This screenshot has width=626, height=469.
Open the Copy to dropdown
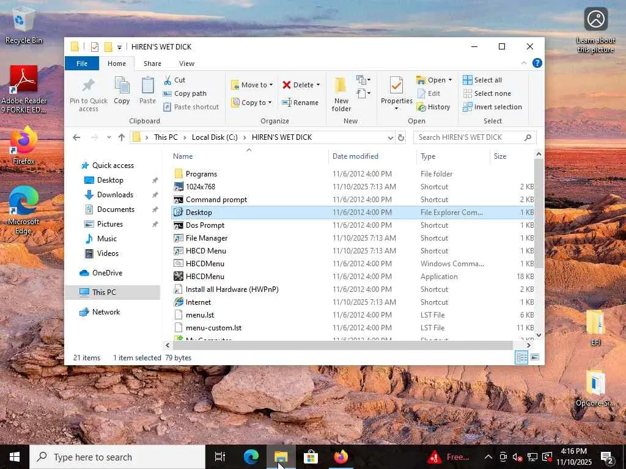coord(251,103)
